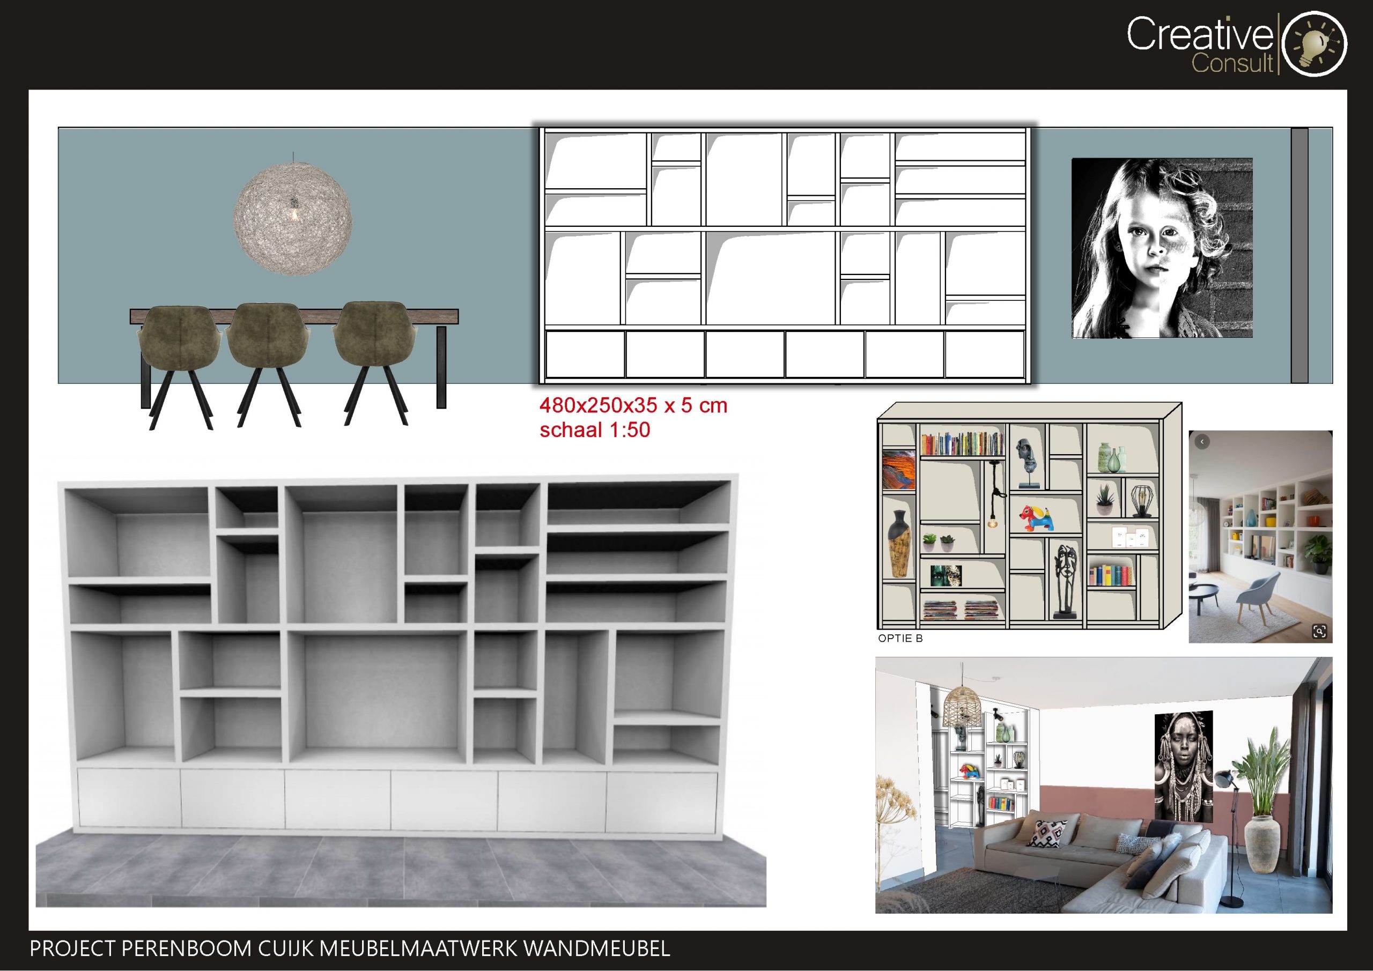Select the dining table with three chairs
The height and width of the screenshot is (971, 1373).
coord(294,365)
